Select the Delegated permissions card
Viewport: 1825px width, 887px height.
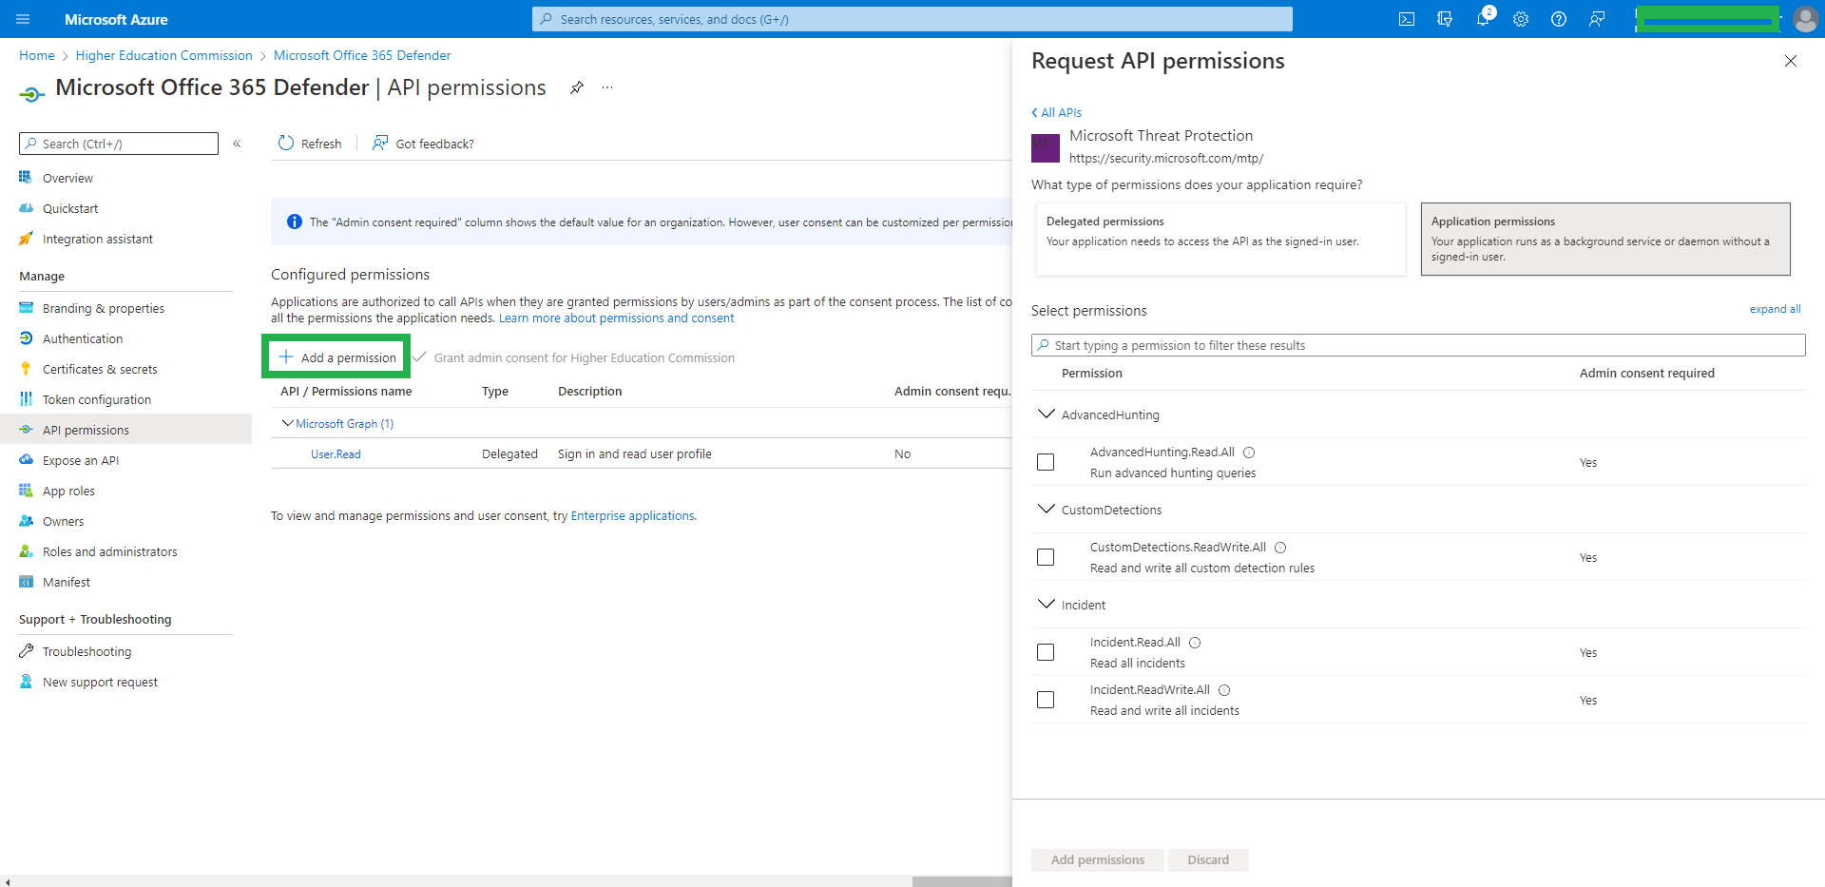(x=1220, y=239)
